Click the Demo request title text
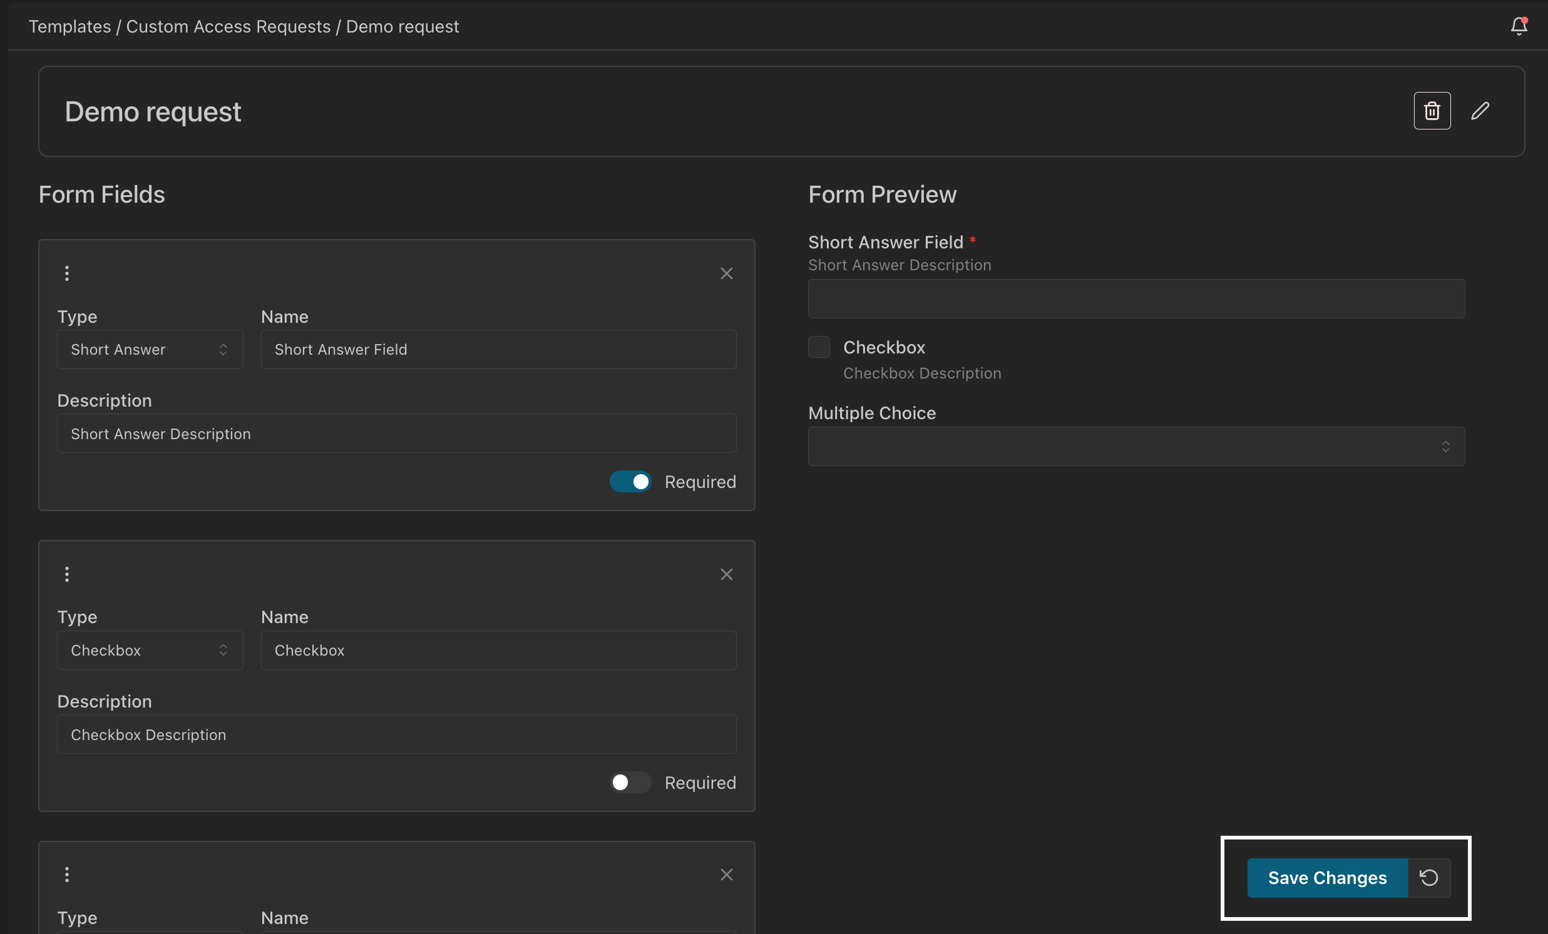The width and height of the screenshot is (1548, 934). tap(153, 112)
